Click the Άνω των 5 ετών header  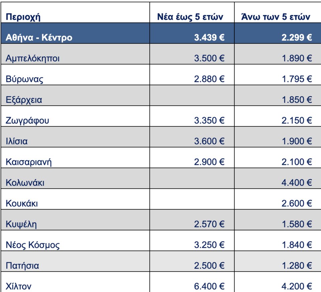277,17
